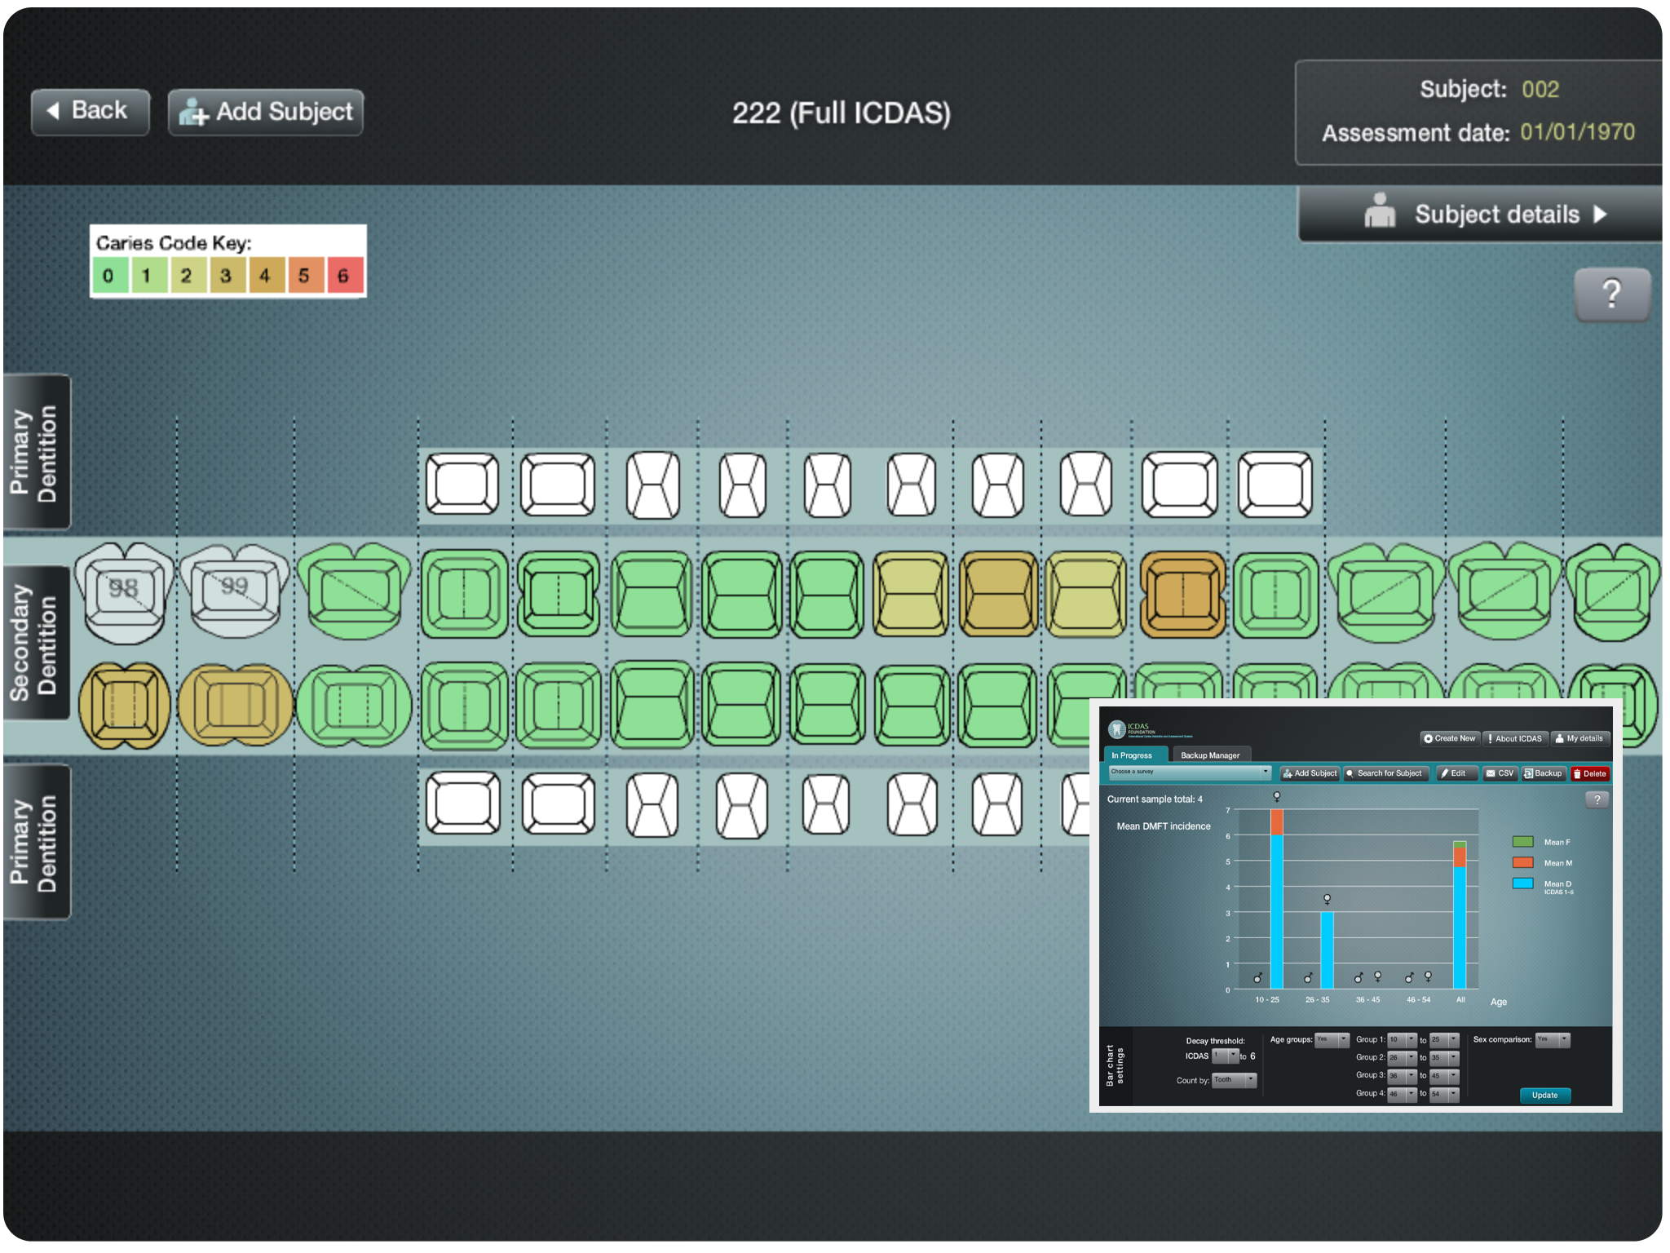The width and height of the screenshot is (1670, 1253).
Task: Click the Update button in bar chart settings
Action: click(1544, 1095)
